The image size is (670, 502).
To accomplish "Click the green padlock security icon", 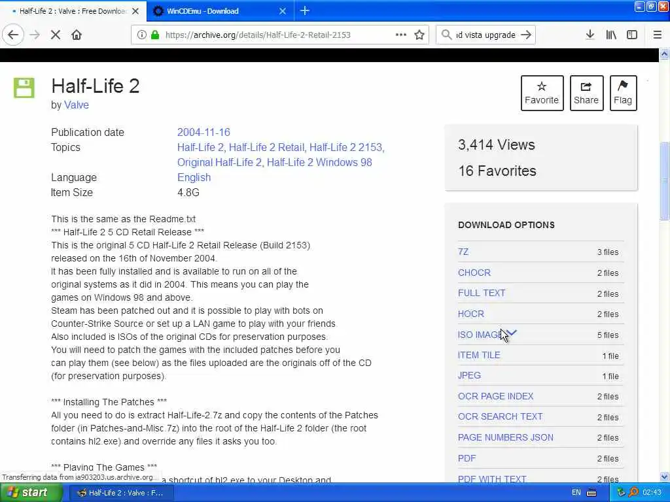I will (155, 35).
